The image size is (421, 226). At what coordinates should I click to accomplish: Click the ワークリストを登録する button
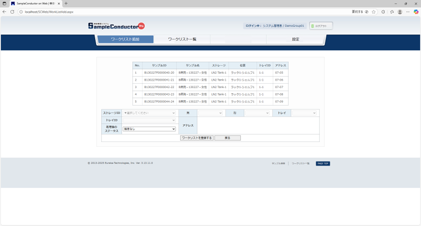[x=197, y=138]
